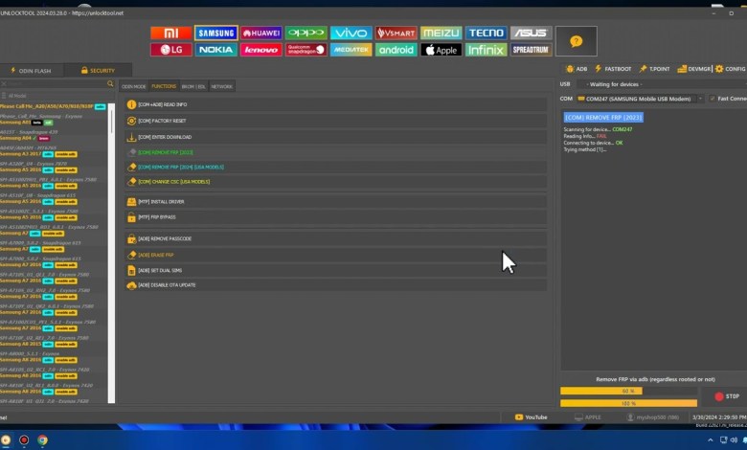Select the Tecno brand logo
Image resolution: width=747 pixels, height=450 pixels.
click(486, 33)
